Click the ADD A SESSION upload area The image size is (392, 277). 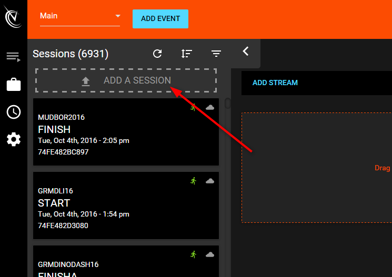[x=126, y=80]
